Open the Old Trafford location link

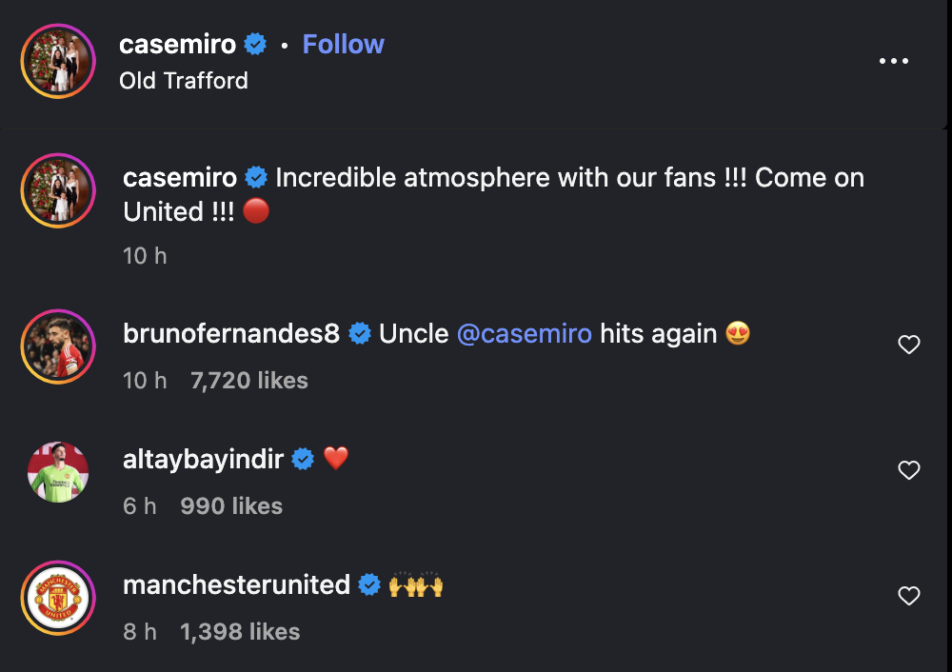pyautogui.click(x=184, y=80)
